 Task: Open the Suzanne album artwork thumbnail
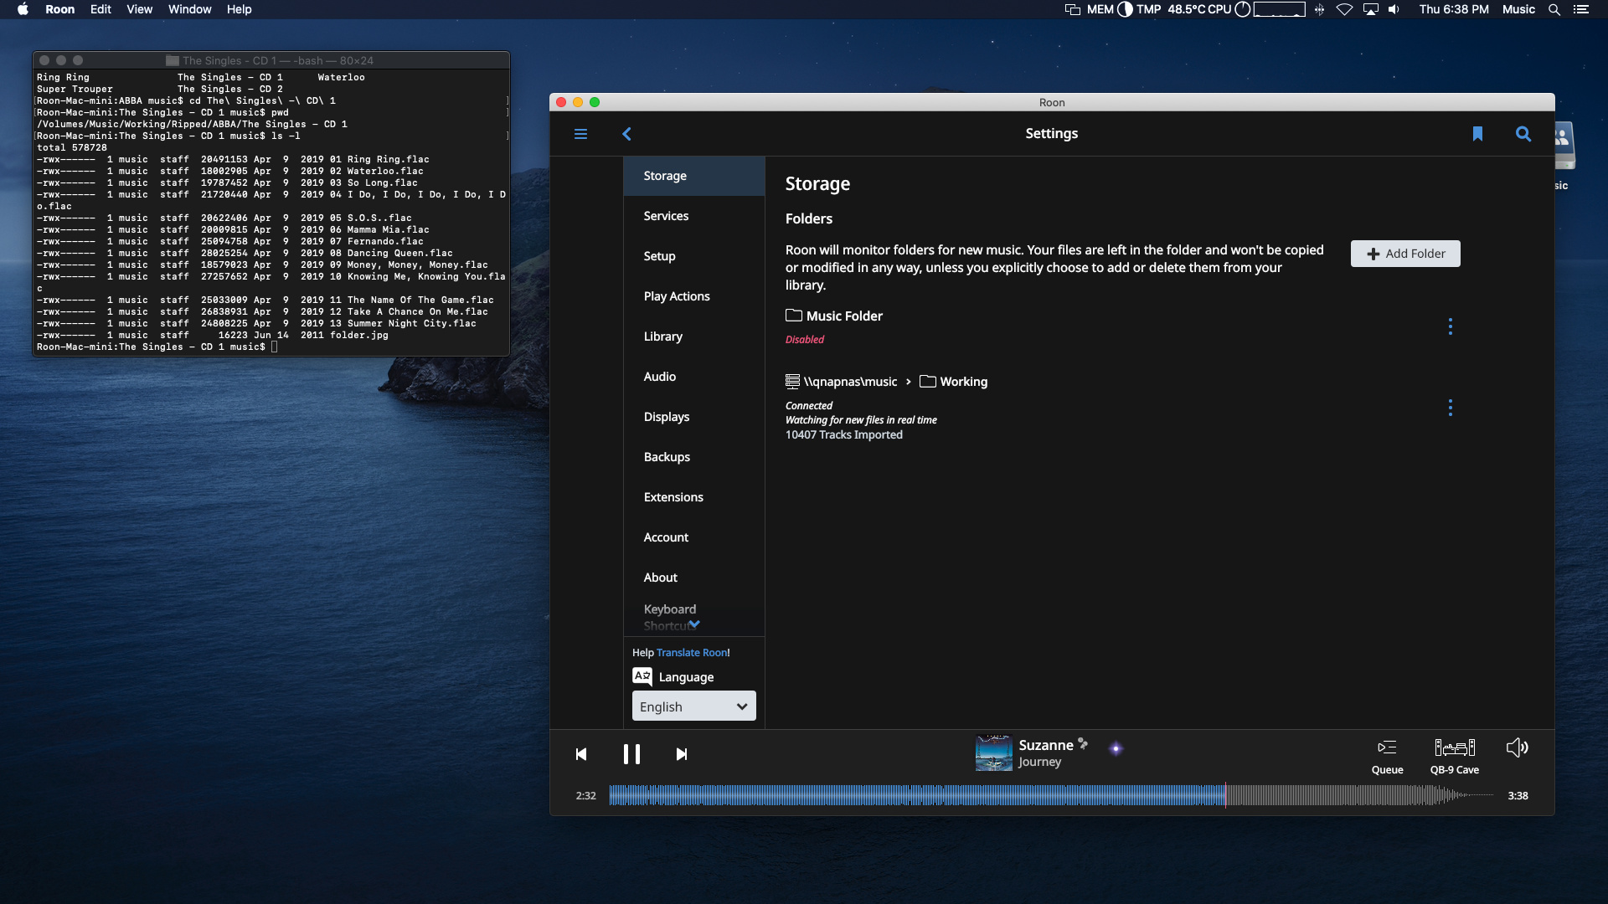(x=994, y=752)
